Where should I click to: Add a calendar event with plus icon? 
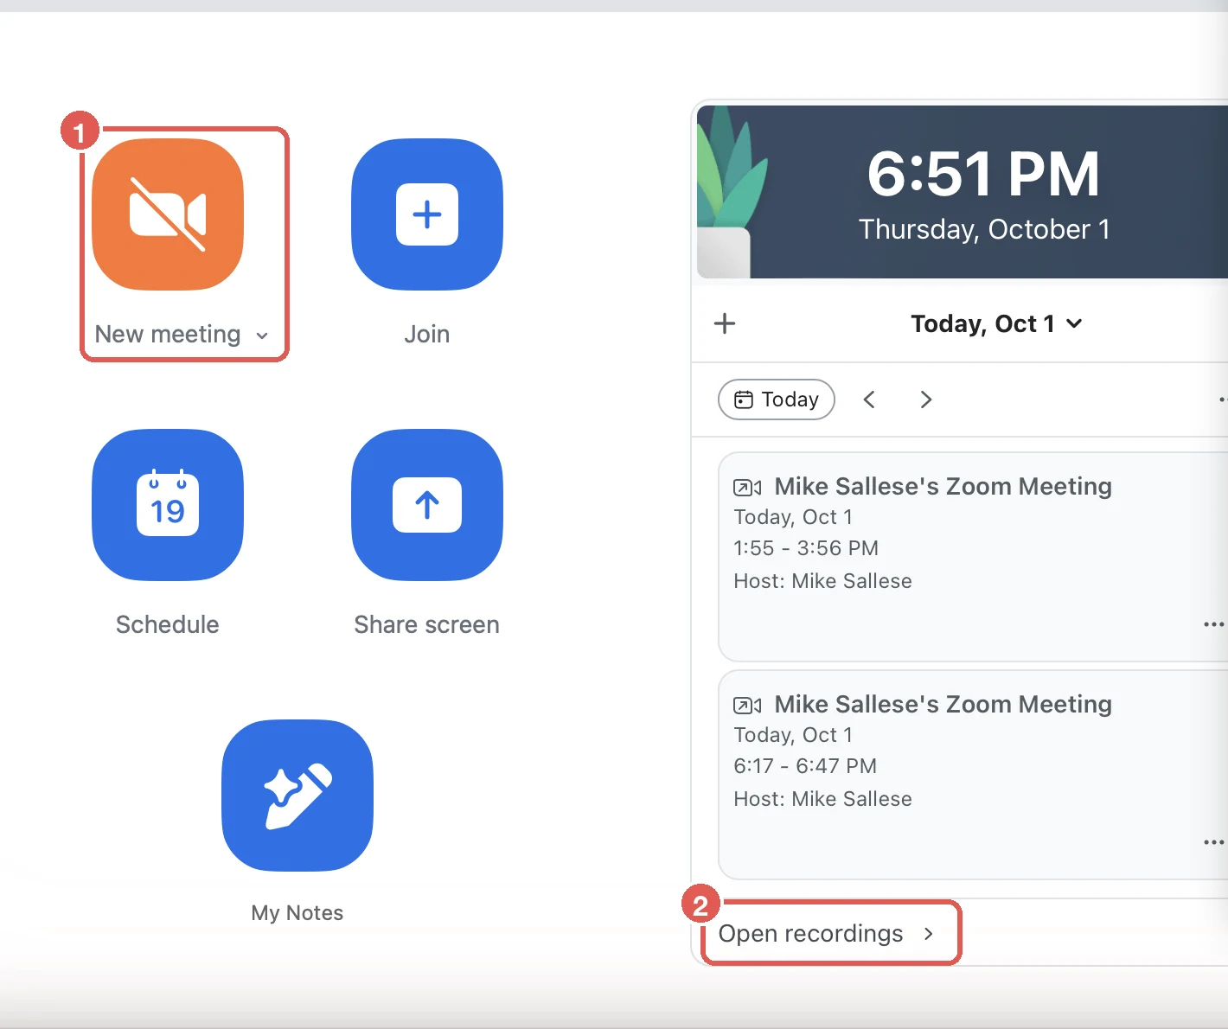pyautogui.click(x=725, y=323)
